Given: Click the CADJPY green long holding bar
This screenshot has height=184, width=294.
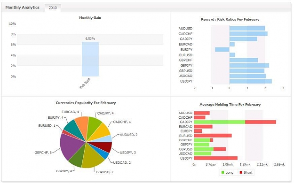Looking at the screenshot, I should [x=220, y=122].
